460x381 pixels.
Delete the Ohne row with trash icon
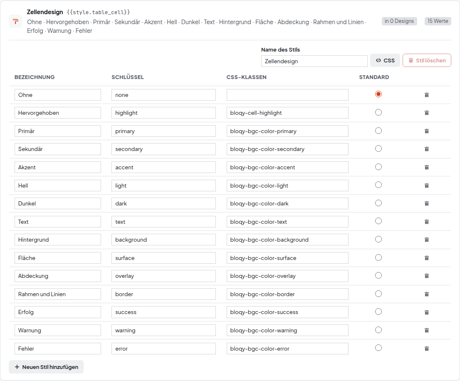pos(427,95)
